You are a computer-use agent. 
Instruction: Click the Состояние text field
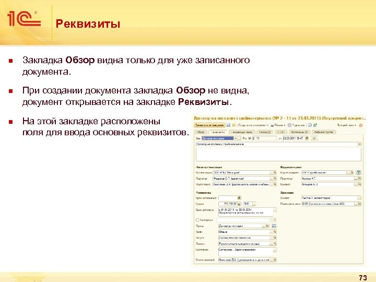tap(246, 251)
